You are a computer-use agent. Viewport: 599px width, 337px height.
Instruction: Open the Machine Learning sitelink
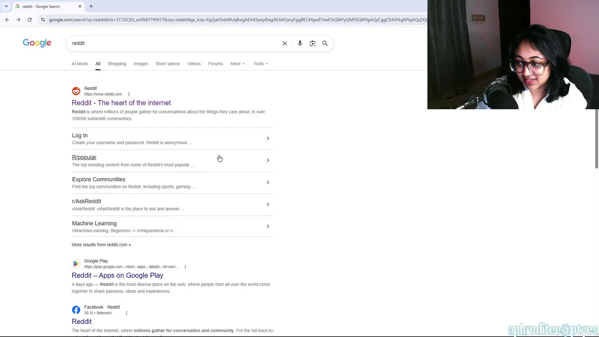94,223
